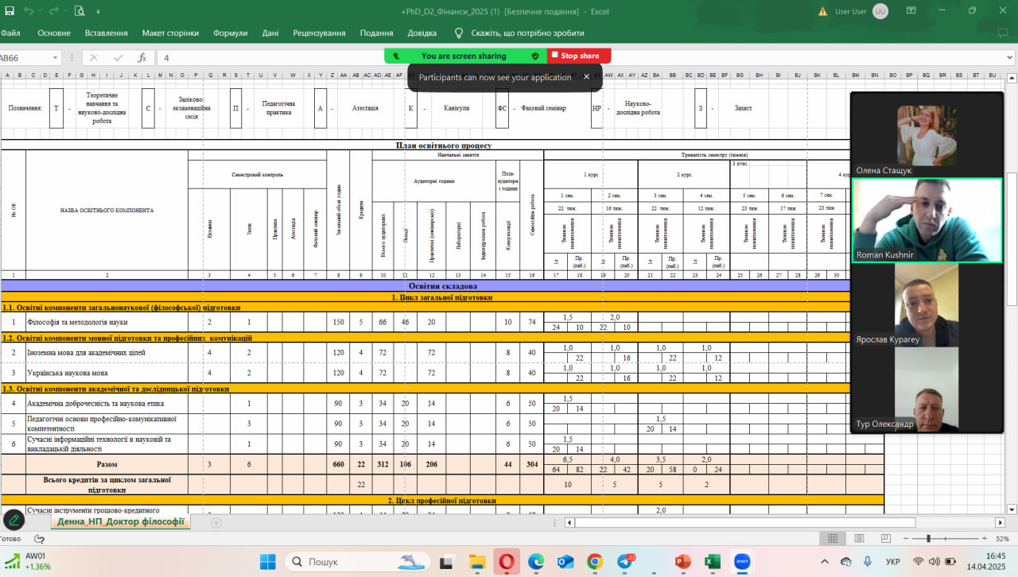The image size is (1018, 577).
Task: Click the Insert Function fx icon
Action: (x=142, y=57)
